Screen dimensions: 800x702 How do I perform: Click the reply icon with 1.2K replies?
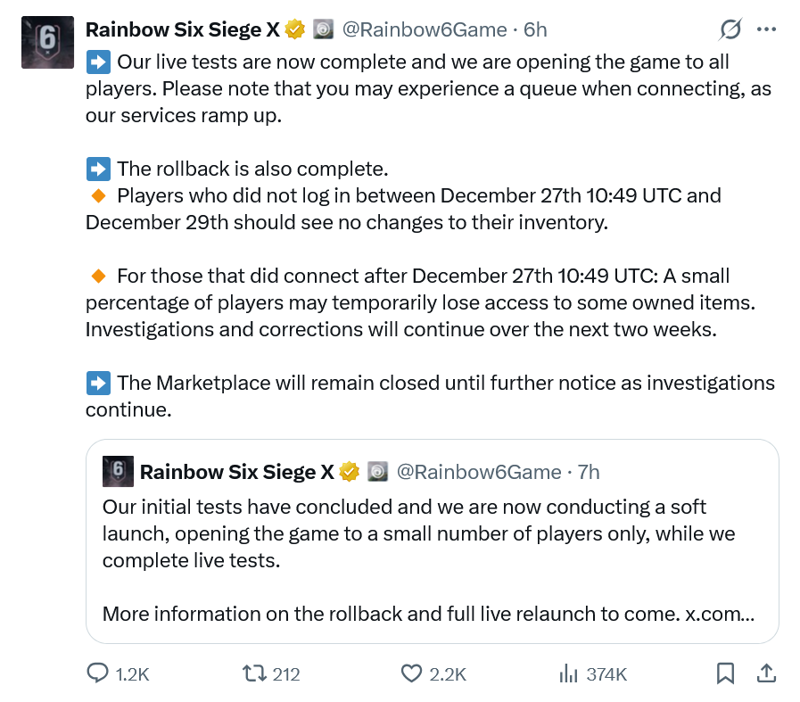[x=97, y=673]
